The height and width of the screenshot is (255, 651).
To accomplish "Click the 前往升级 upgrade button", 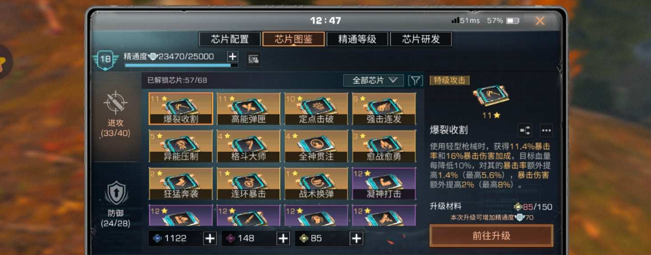I will [x=491, y=236].
